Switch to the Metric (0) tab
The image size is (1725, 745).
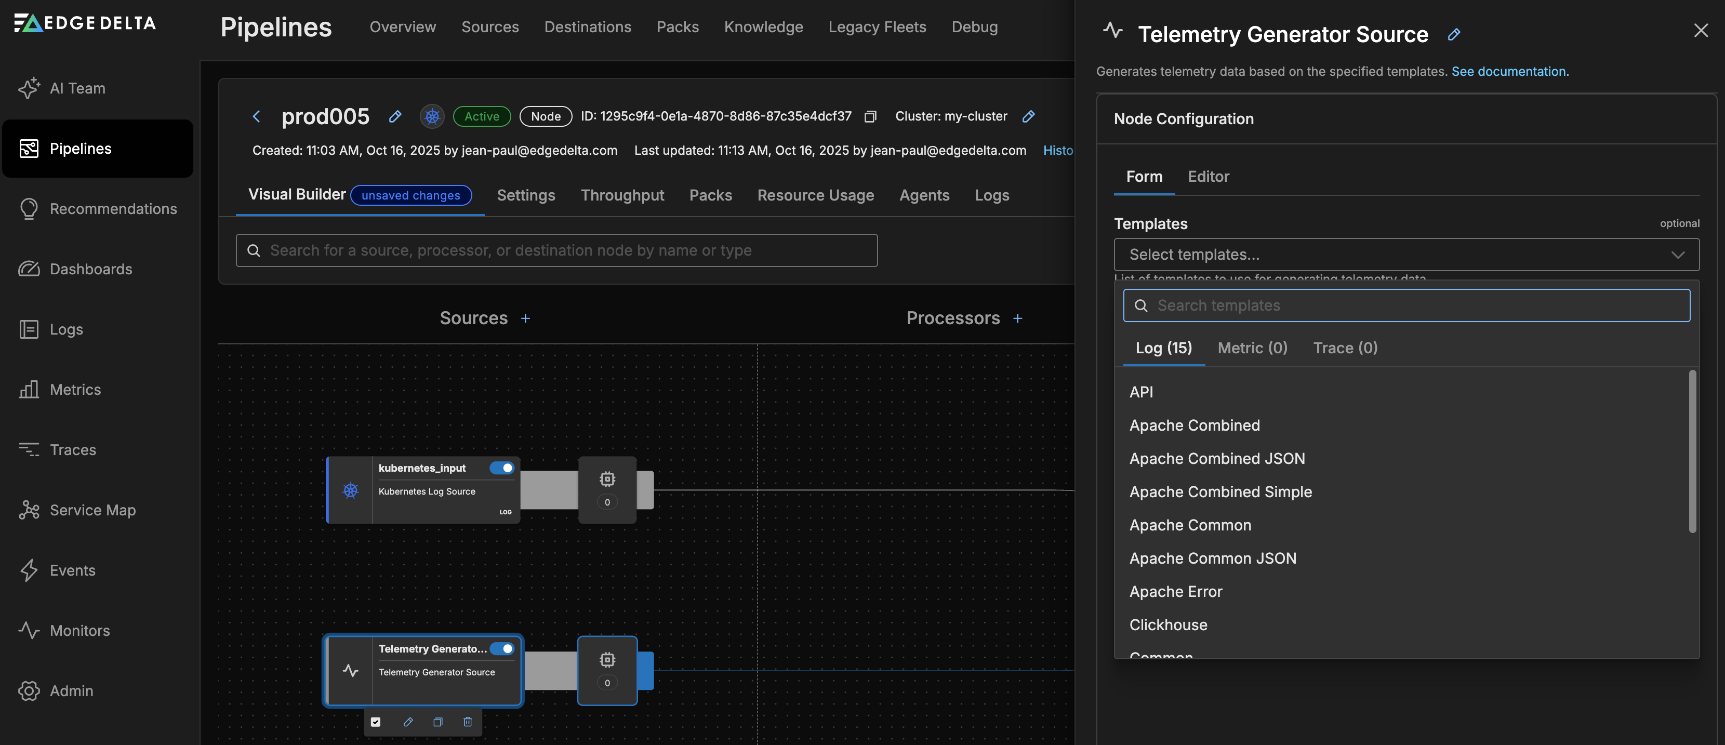pyautogui.click(x=1252, y=348)
